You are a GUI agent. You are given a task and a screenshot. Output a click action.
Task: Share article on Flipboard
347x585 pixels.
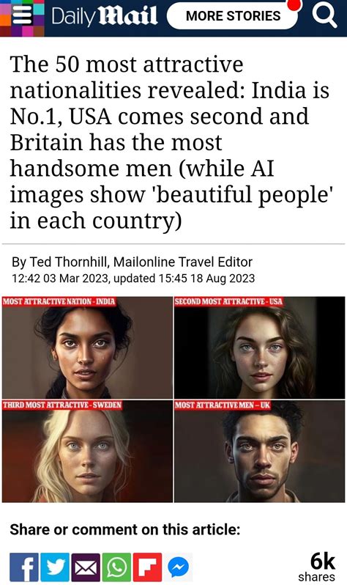pyautogui.click(x=148, y=567)
